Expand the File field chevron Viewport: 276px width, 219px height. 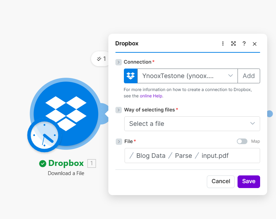point(119,142)
